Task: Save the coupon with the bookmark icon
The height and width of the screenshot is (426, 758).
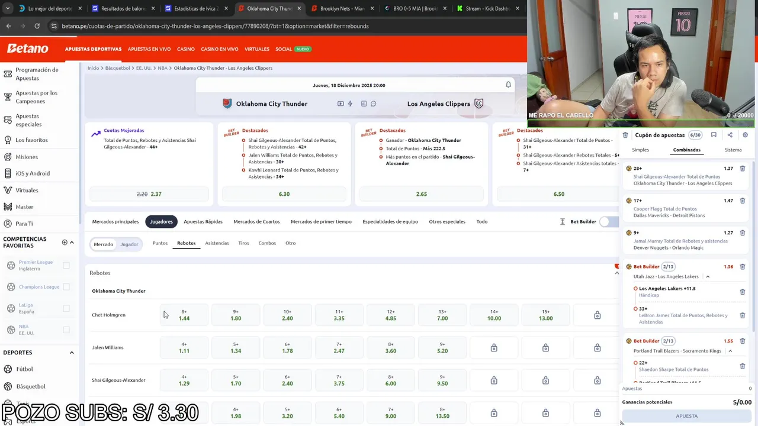Action: [714, 135]
